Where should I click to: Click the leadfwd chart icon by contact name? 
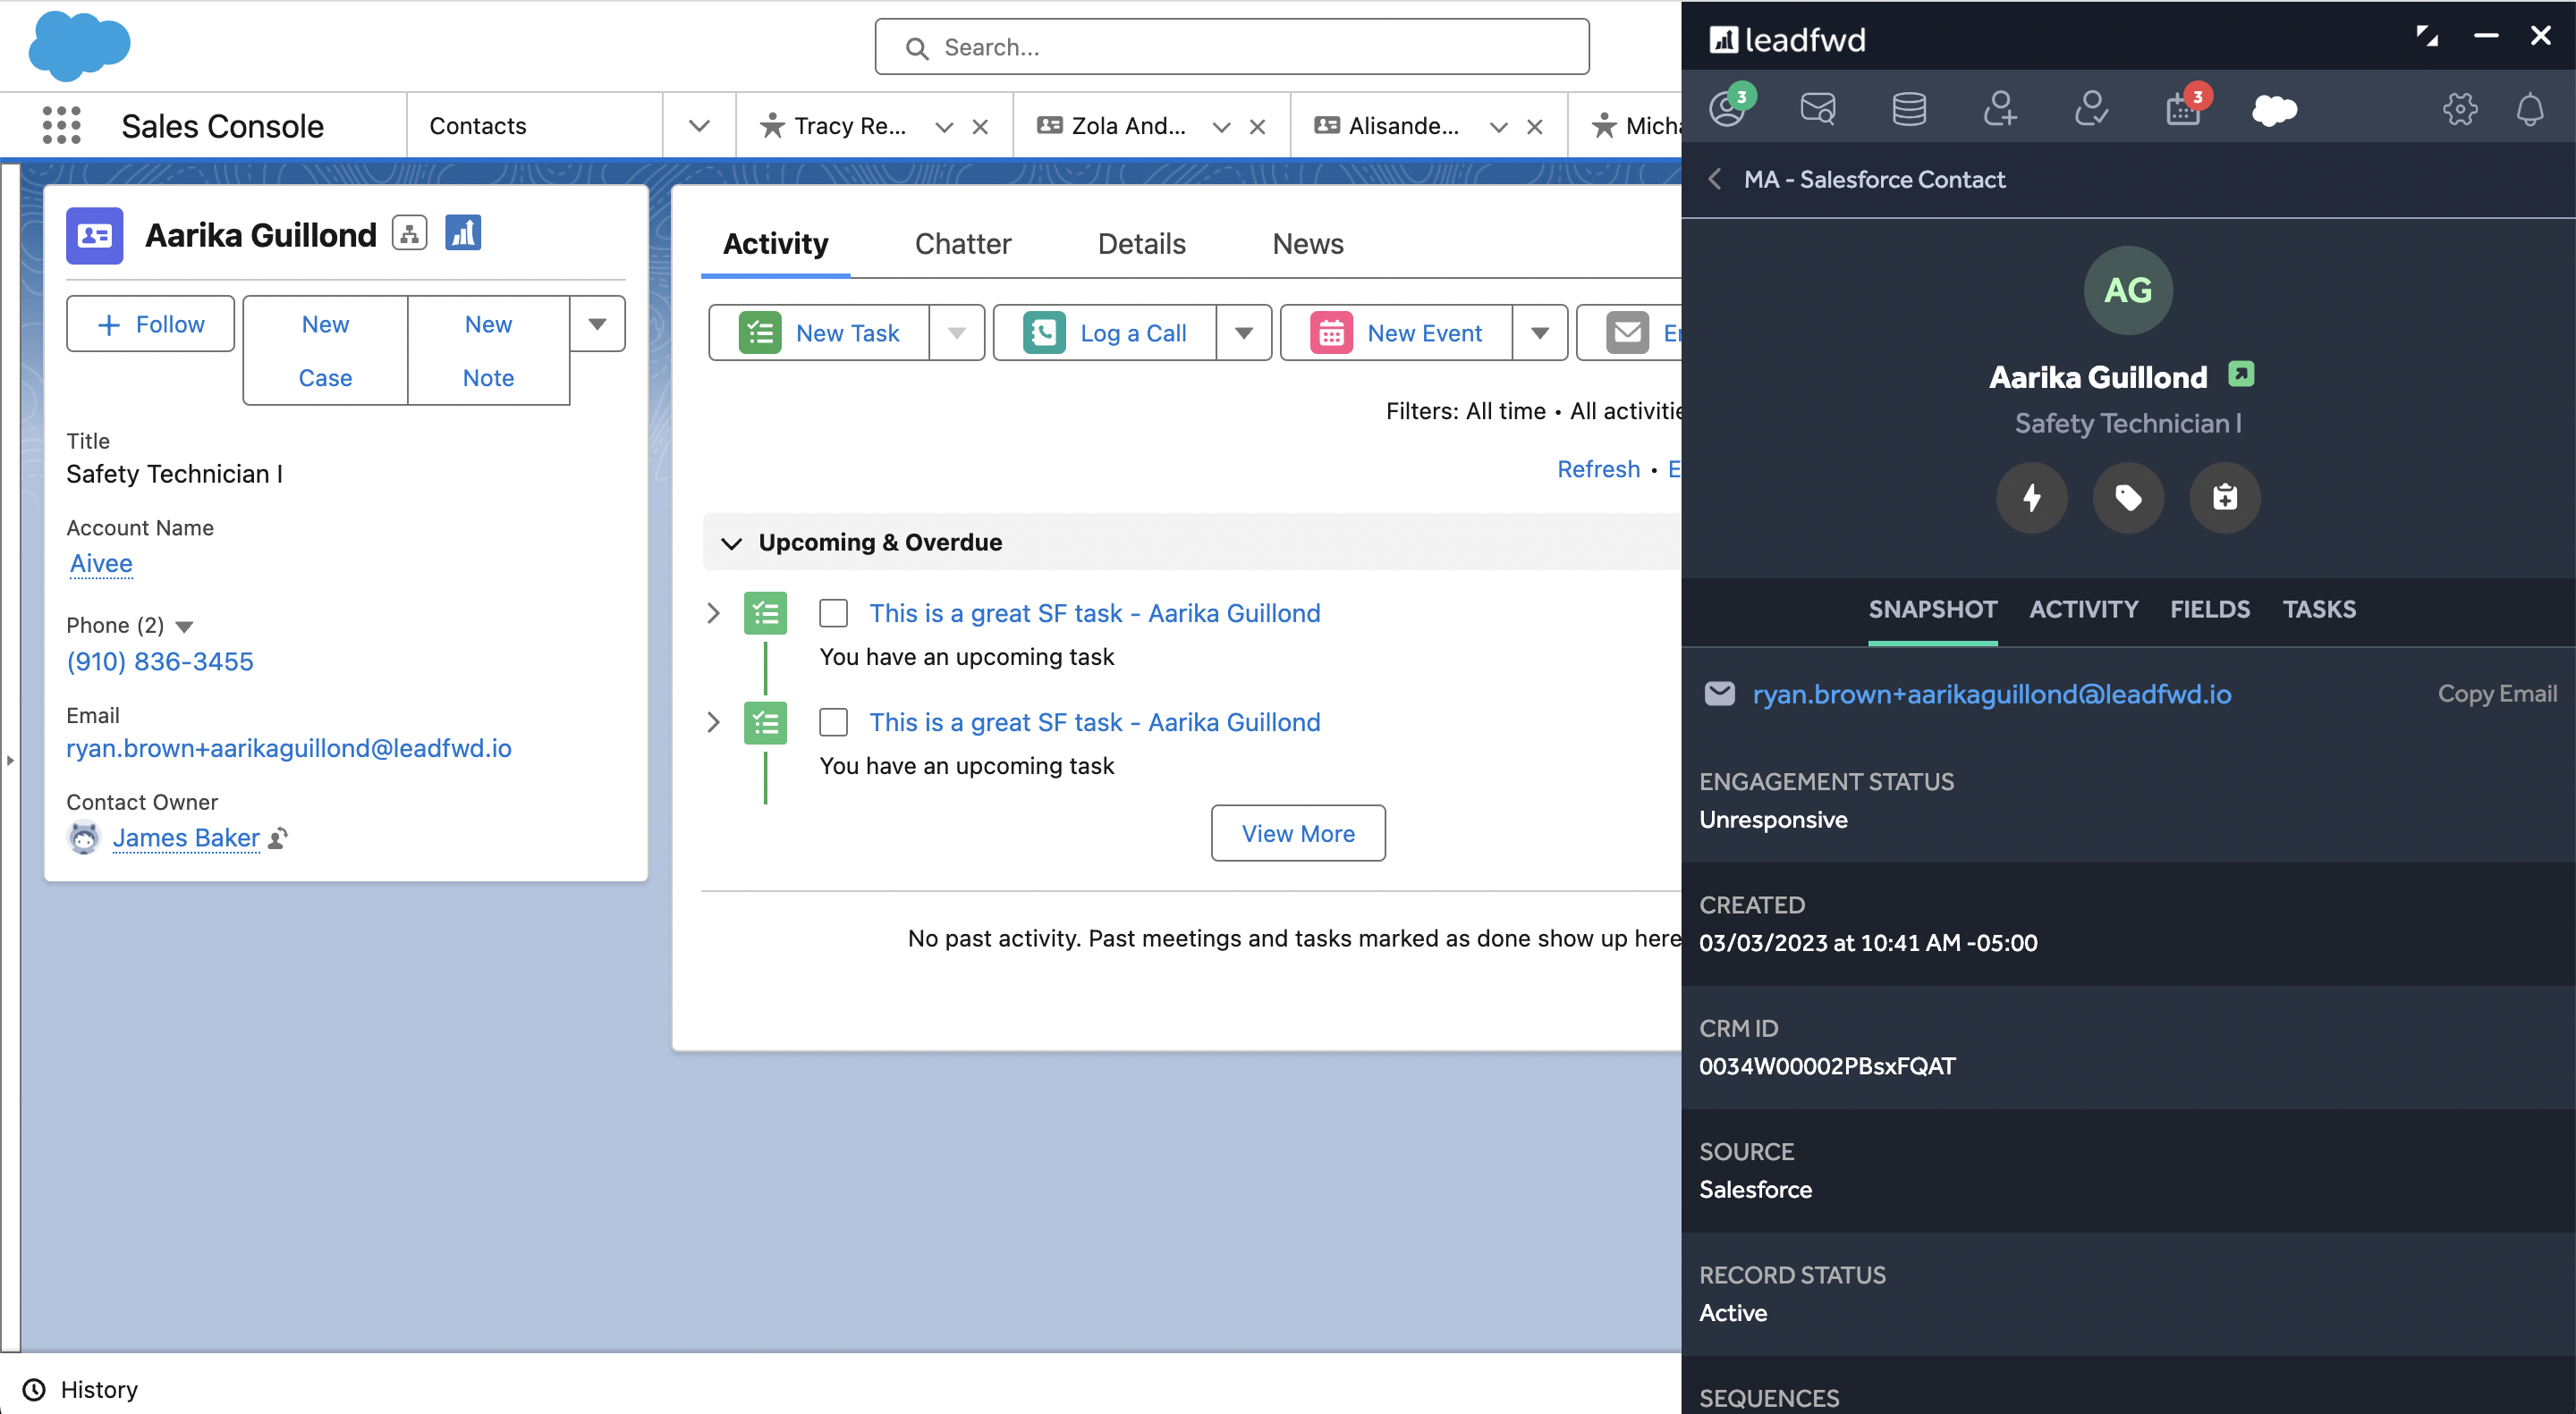[x=463, y=234]
